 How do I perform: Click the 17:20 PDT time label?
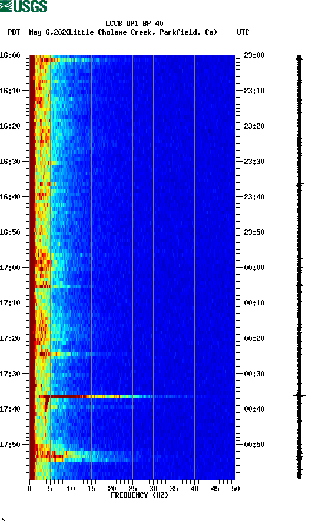tap(10, 338)
